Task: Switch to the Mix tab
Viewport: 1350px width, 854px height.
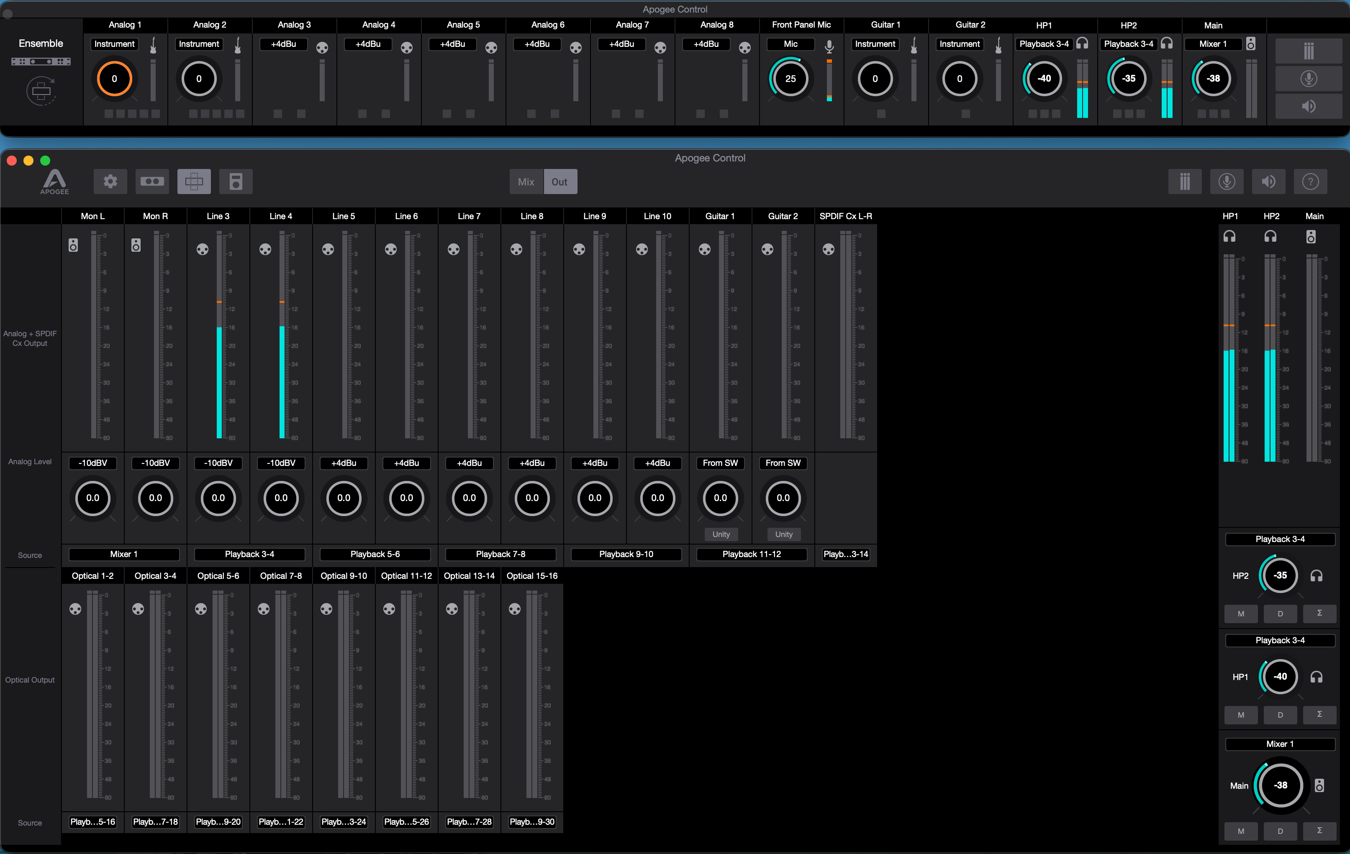Action: [x=526, y=182]
